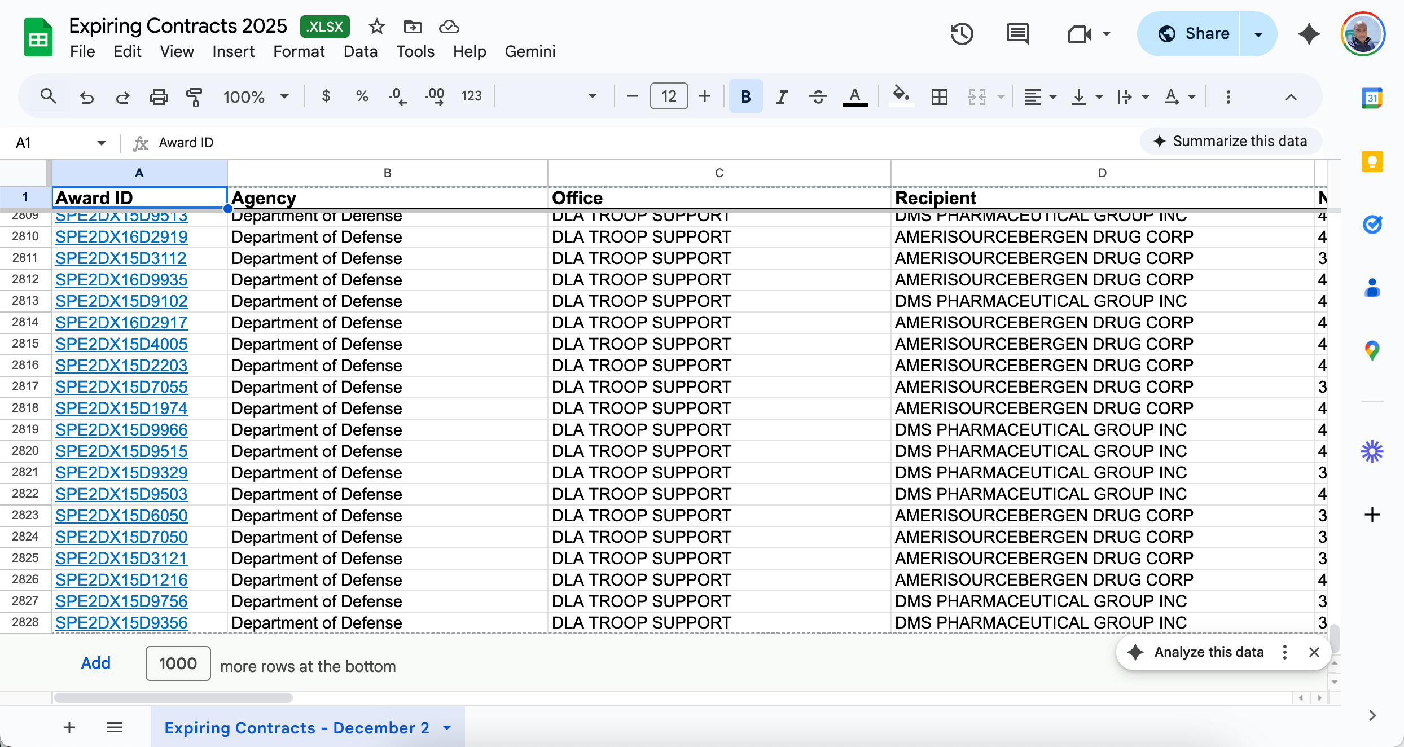Open the Share options dropdown arrow

coord(1258,34)
